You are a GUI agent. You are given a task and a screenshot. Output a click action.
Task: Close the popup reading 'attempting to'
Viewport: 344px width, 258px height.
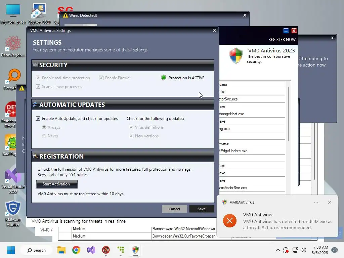[x=332, y=38]
